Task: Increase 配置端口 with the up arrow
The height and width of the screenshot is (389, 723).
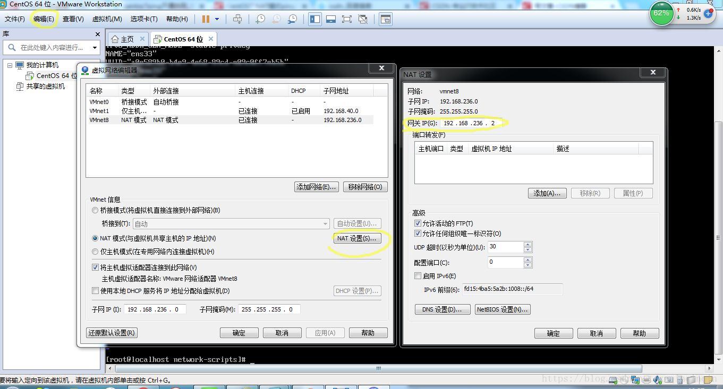Action: click(528, 260)
